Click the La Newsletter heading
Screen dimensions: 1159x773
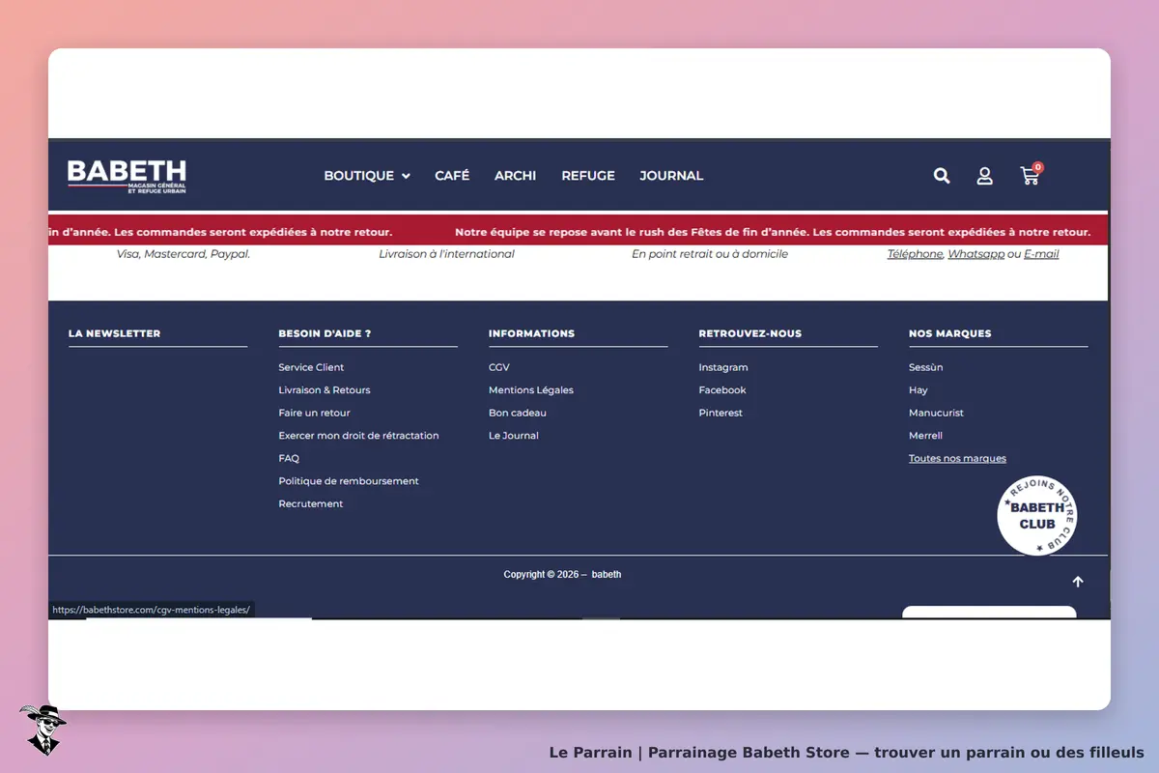pos(114,333)
